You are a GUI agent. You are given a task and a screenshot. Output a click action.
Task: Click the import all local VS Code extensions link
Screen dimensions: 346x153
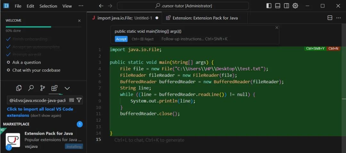click(x=40, y=112)
